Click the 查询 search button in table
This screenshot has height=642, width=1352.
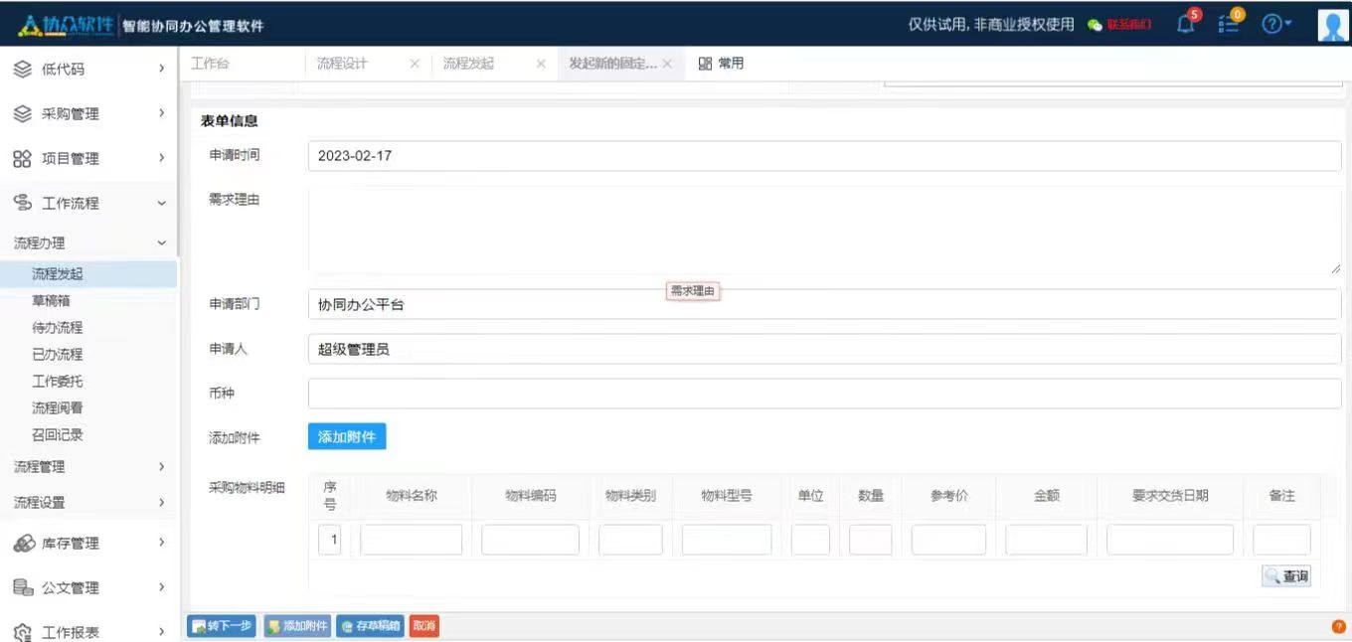pyautogui.click(x=1286, y=576)
